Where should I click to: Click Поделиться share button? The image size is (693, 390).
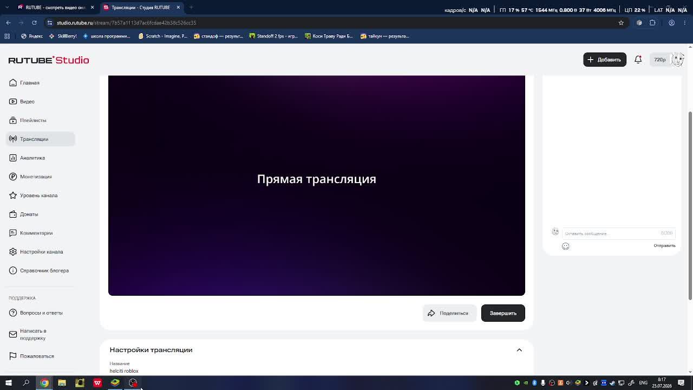[x=449, y=313]
